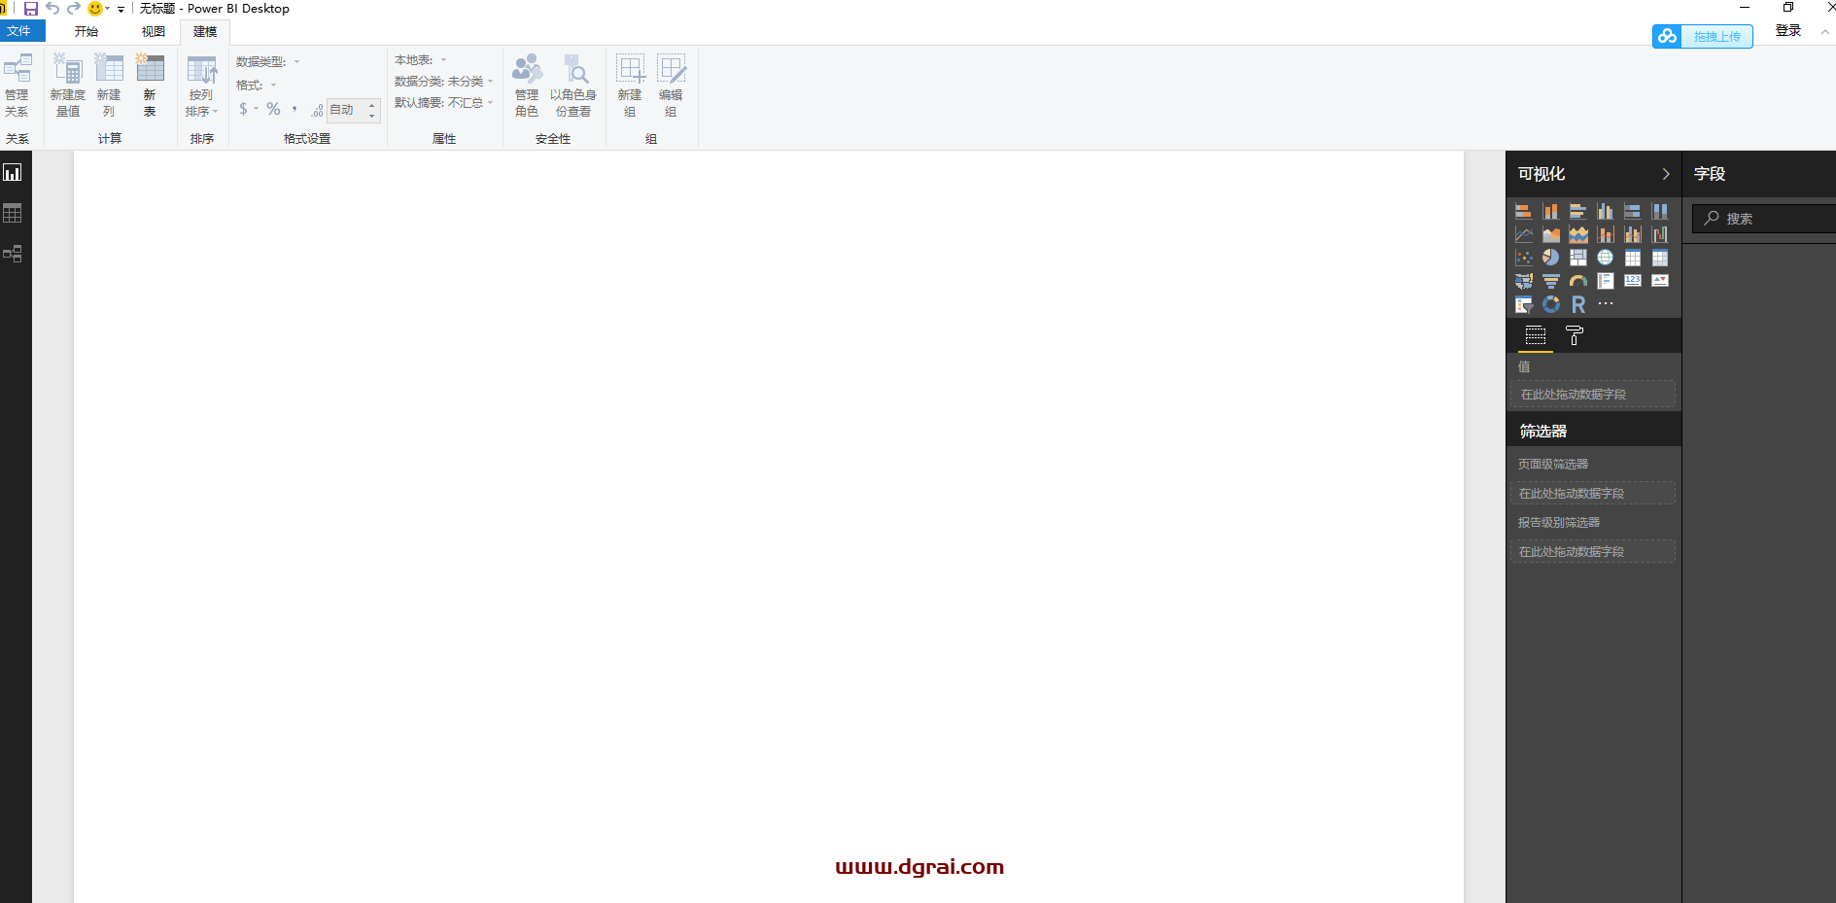Select the funnel chart visual
Image resolution: width=1836 pixels, height=903 pixels.
pyautogui.click(x=1551, y=281)
